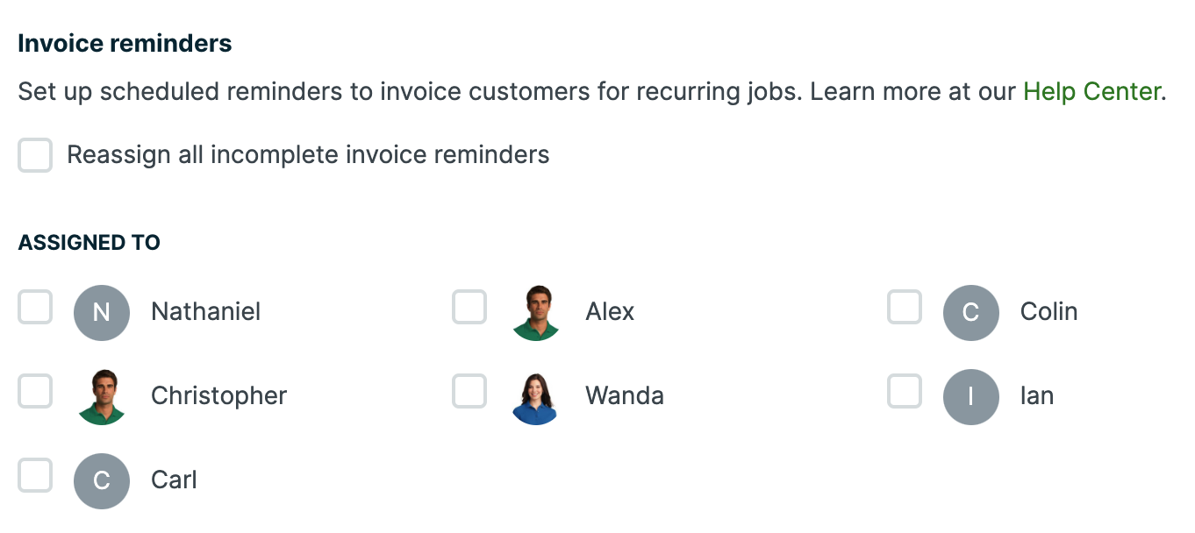Mark Carl's checkbox
This screenshot has height=533, width=1195.
(35, 476)
